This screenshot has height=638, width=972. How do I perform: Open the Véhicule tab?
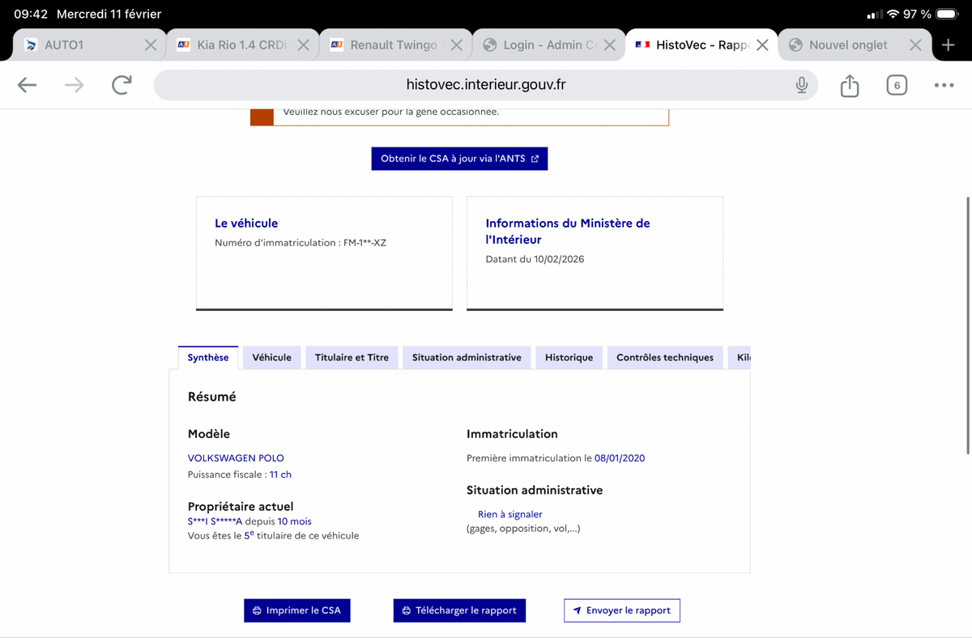[x=272, y=357]
